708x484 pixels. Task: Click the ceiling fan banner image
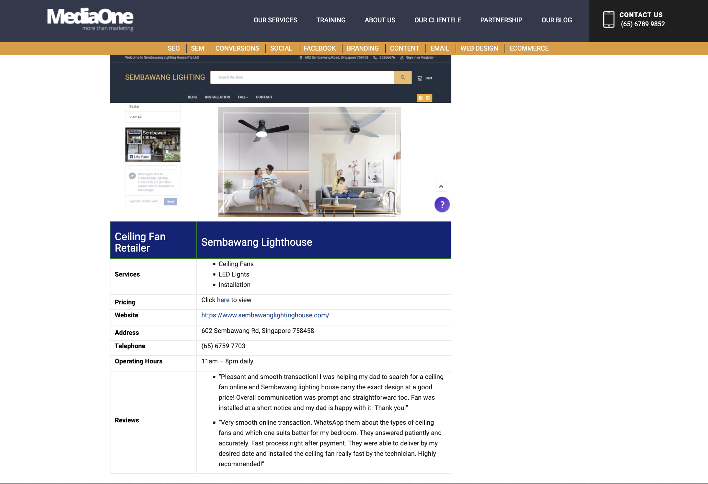309,162
